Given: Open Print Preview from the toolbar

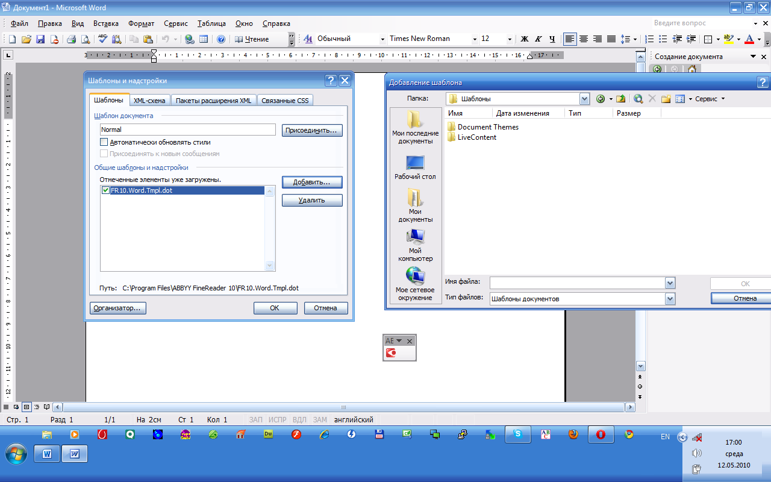Looking at the screenshot, I should pos(85,39).
